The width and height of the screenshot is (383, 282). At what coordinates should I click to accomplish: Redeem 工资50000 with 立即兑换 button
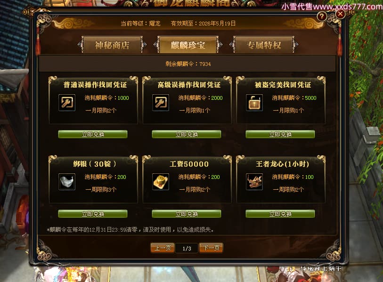pyautogui.click(x=187, y=214)
